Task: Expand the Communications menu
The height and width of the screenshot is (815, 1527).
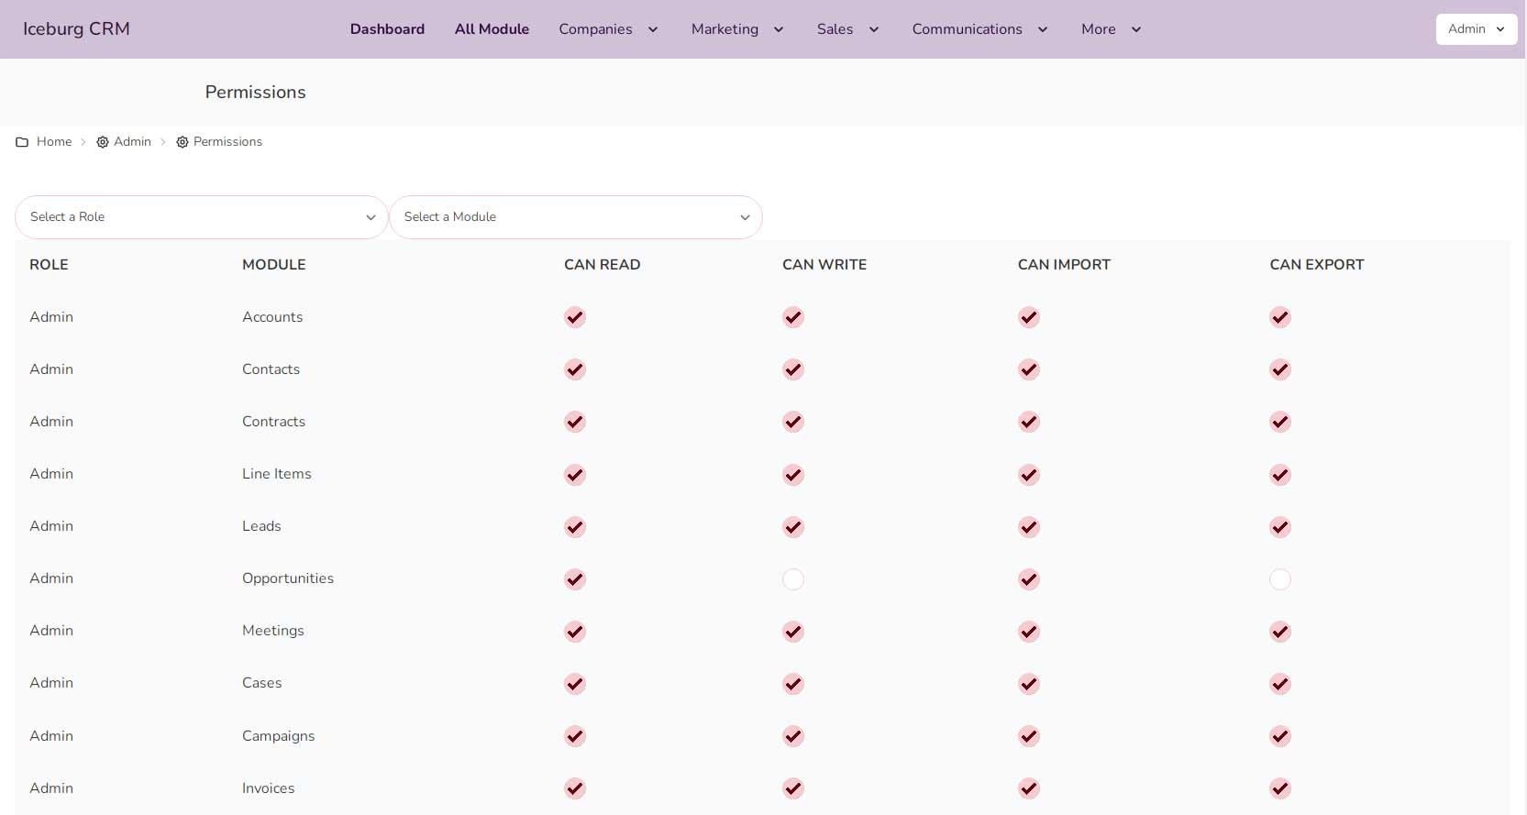Action: click(x=979, y=29)
